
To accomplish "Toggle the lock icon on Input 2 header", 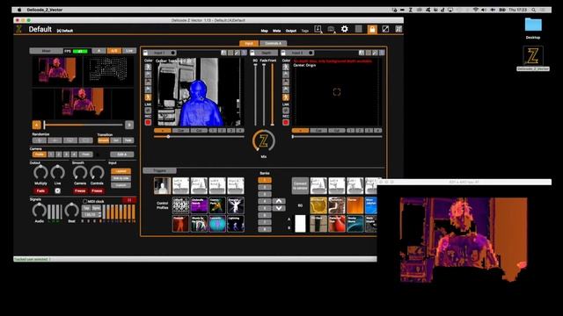I will (x=283, y=53).
